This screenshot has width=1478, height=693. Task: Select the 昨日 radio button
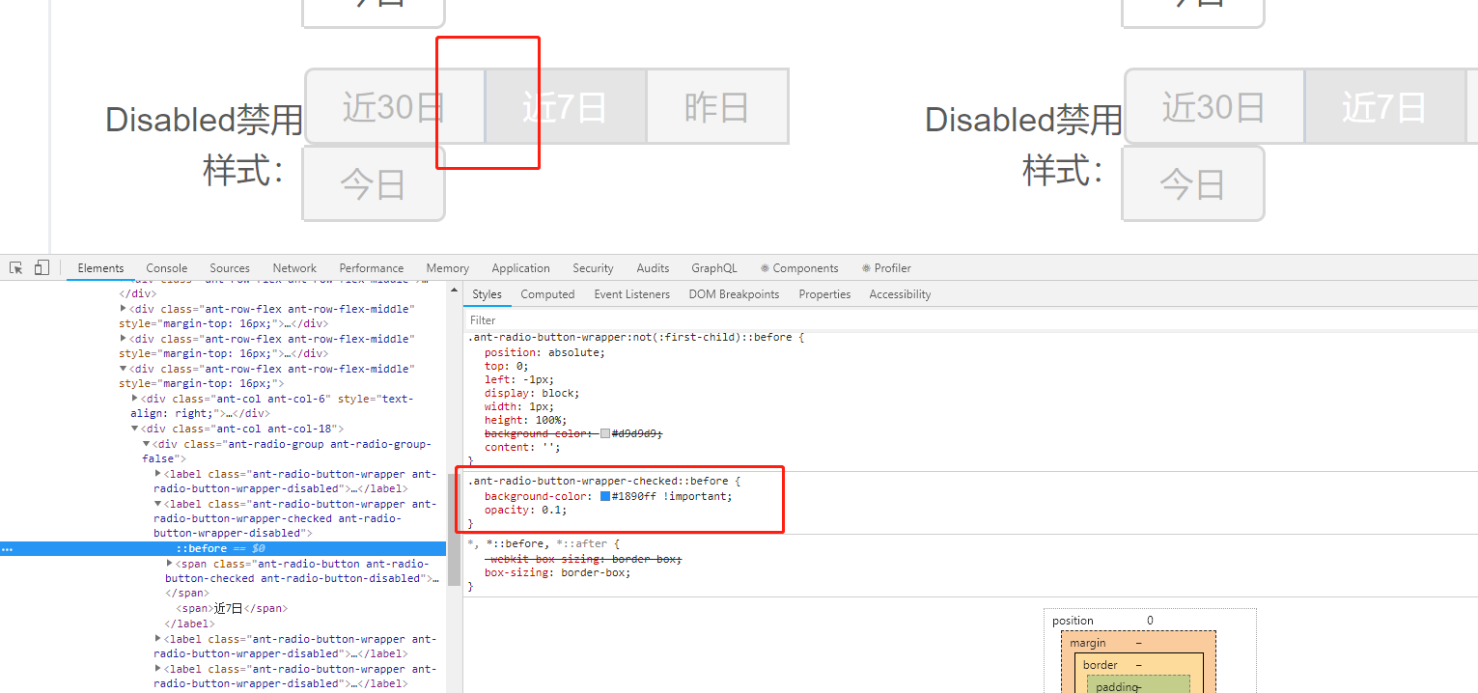point(717,106)
